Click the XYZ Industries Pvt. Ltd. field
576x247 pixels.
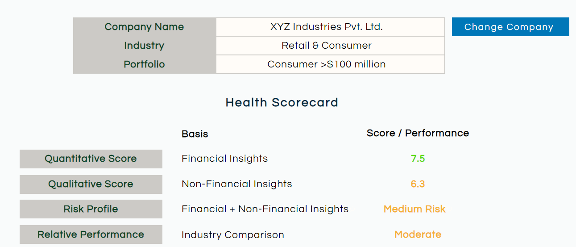(330, 27)
